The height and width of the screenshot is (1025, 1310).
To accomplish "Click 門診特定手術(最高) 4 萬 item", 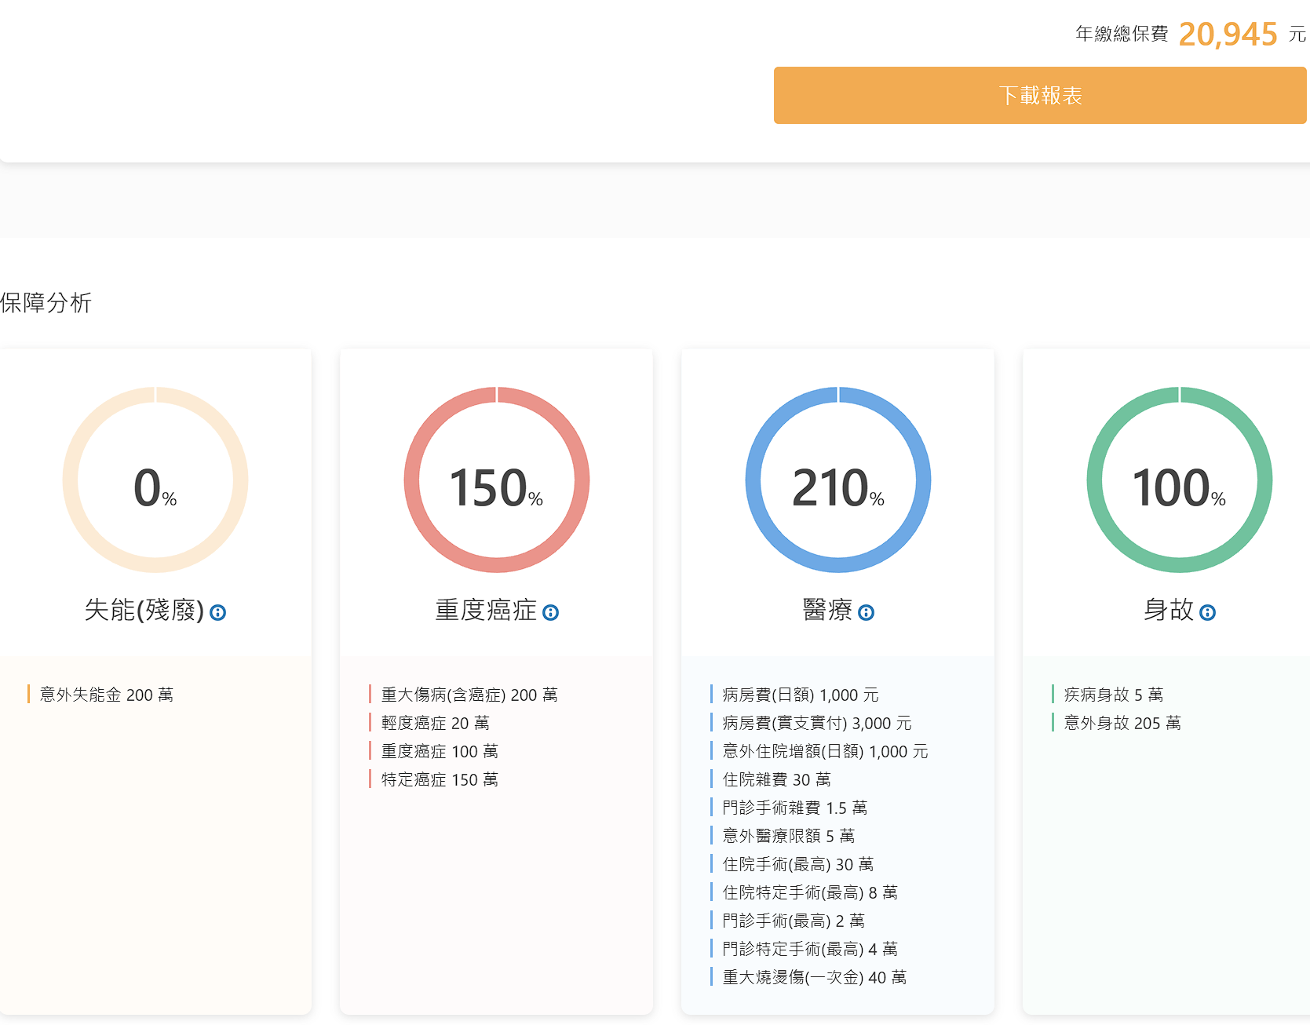I will coord(810,949).
